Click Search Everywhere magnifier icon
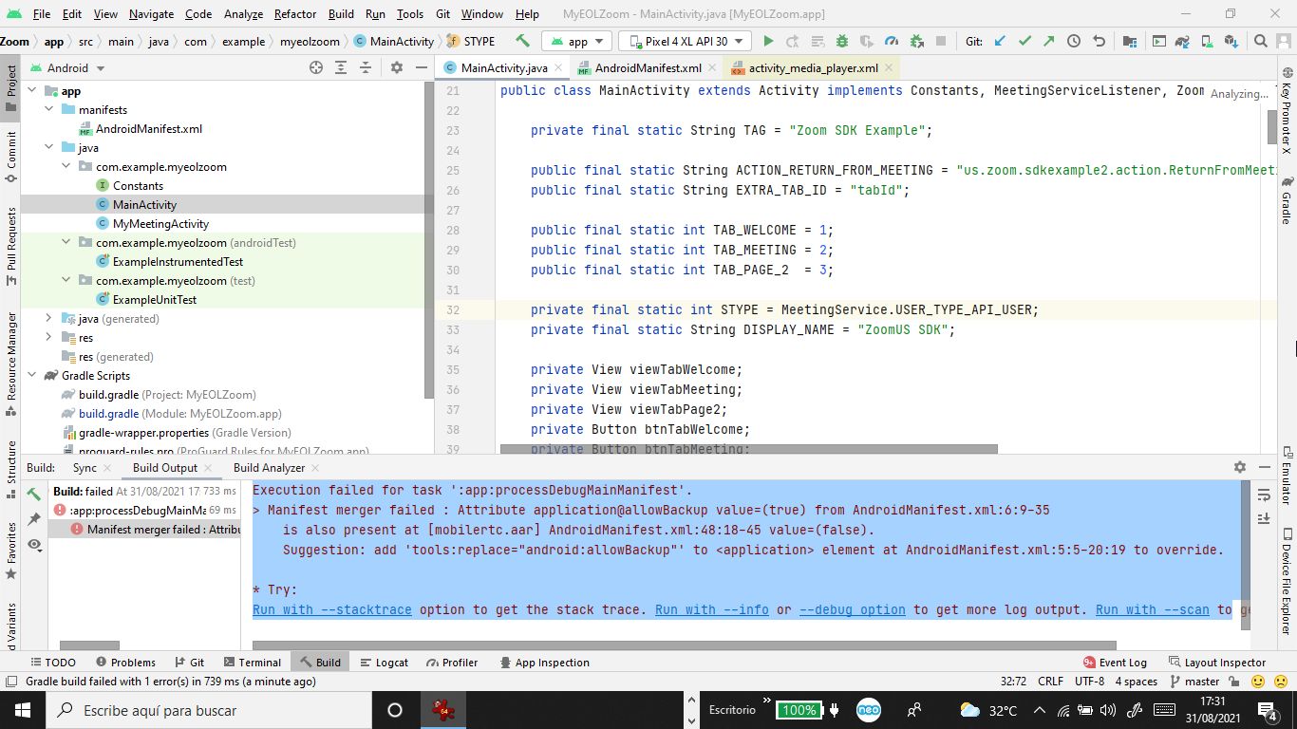This screenshot has width=1297, height=729. point(1261,41)
